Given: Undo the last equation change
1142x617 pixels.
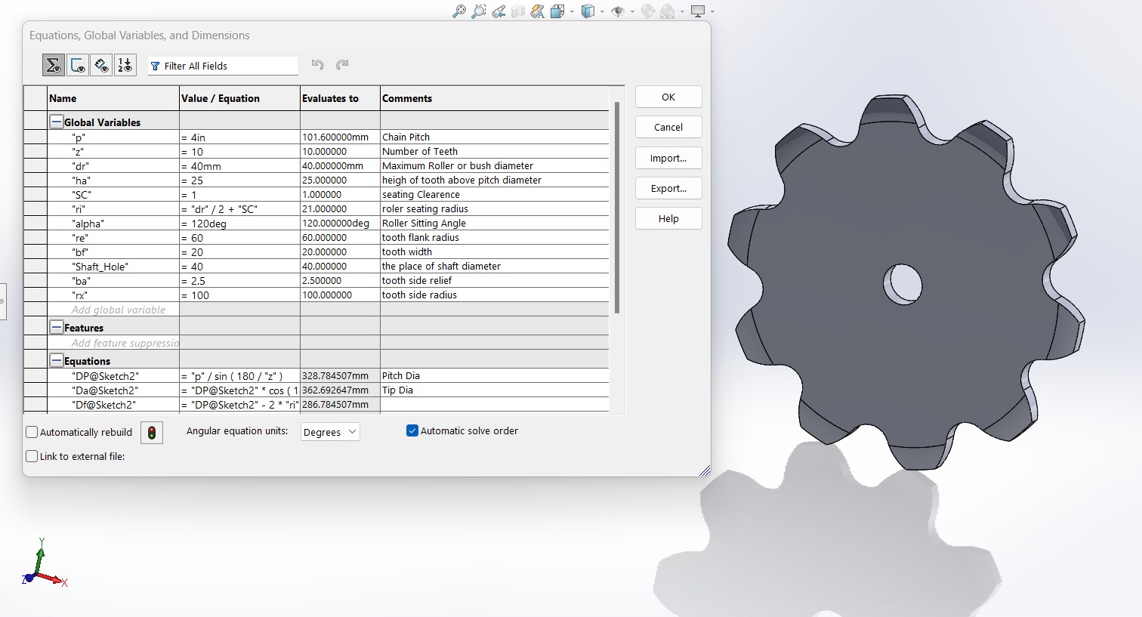Looking at the screenshot, I should click(317, 65).
